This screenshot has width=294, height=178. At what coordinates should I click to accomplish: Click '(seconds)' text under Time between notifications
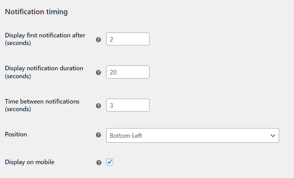click(x=18, y=109)
